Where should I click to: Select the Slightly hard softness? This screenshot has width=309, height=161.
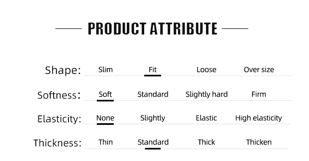click(206, 94)
